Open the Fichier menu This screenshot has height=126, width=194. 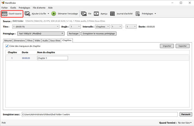[x=5, y=8]
